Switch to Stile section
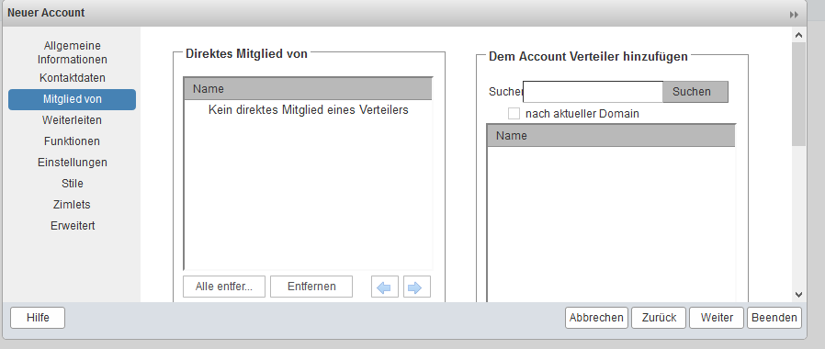825x349 pixels. [72, 184]
